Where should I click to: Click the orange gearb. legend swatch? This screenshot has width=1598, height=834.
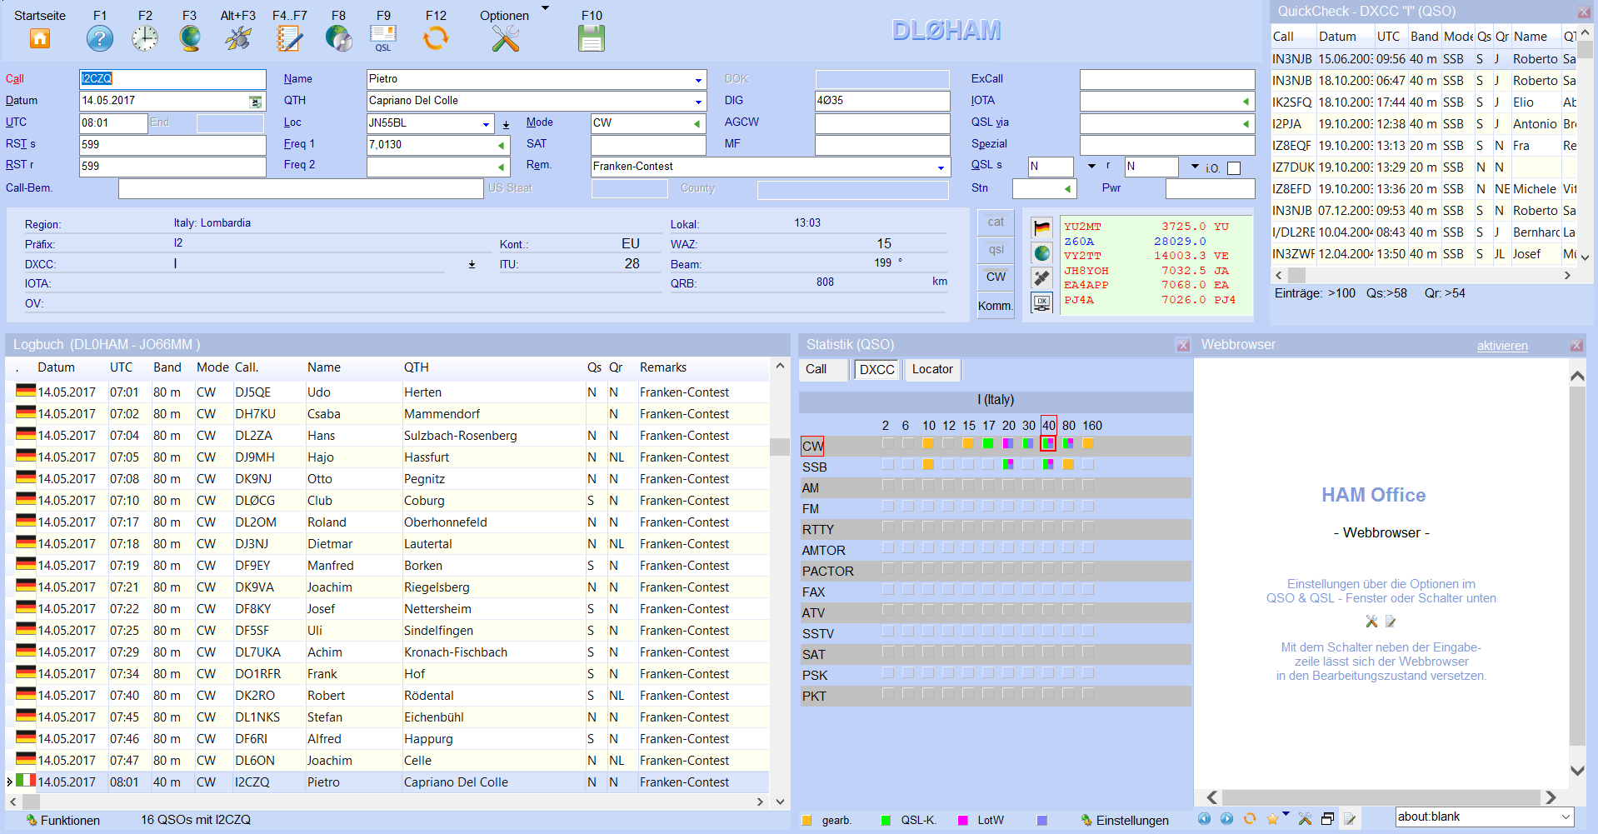(x=806, y=821)
